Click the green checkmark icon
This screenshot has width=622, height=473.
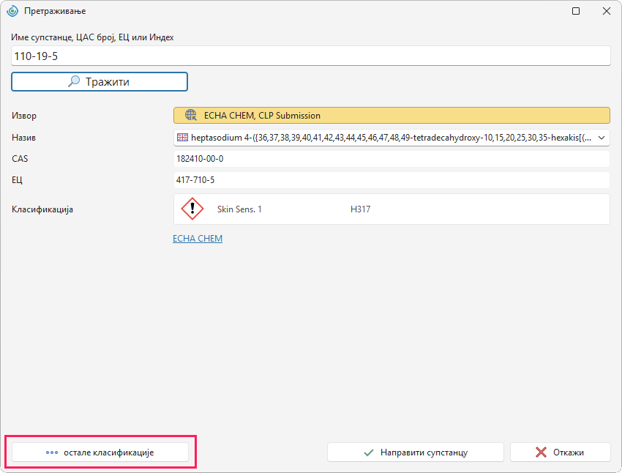click(369, 452)
